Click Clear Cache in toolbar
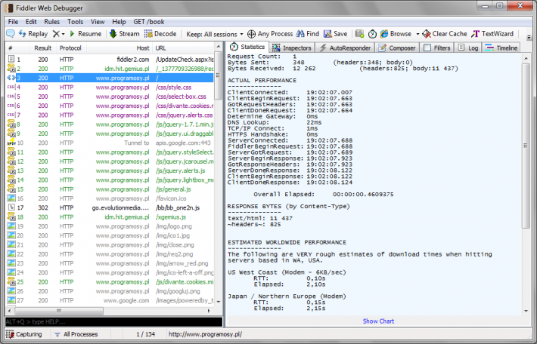The image size is (537, 344). point(445,34)
